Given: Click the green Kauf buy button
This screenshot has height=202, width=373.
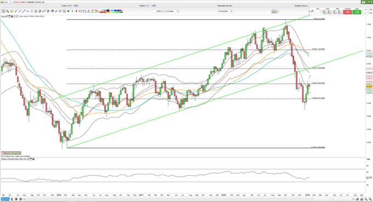Looking at the screenshot, I should 357,12.
